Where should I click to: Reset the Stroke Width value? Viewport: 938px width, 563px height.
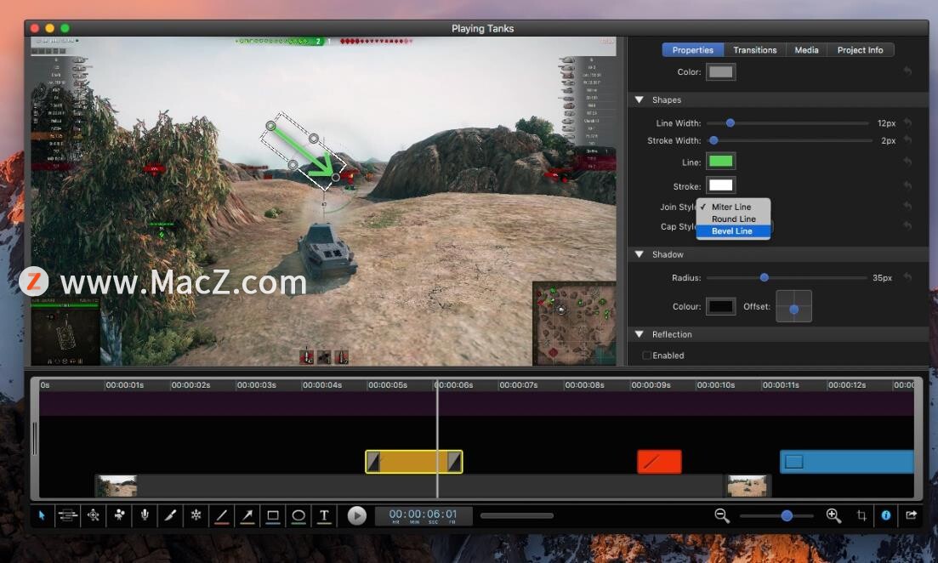(x=907, y=140)
